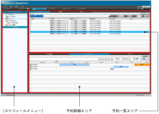Open the タスク navigation item in top bar
Image resolution: width=159 pixels, height=114 pixels.
tap(51, 9)
